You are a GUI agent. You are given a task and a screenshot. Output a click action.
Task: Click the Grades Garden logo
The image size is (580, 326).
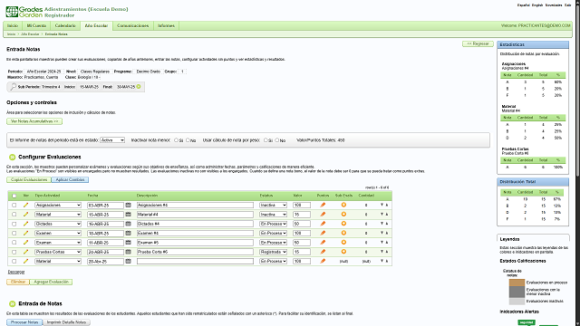(x=24, y=12)
